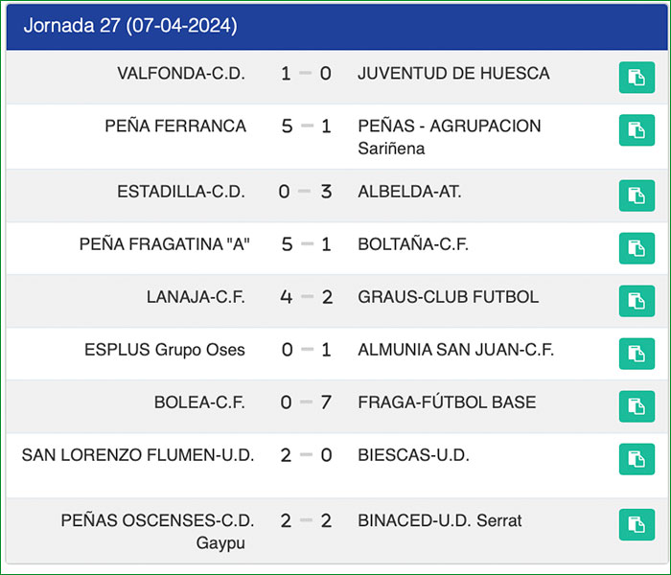Click the 0 – 7 score for Bolea match
Image resolution: width=671 pixels, height=575 pixels.
[x=306, y=402]
